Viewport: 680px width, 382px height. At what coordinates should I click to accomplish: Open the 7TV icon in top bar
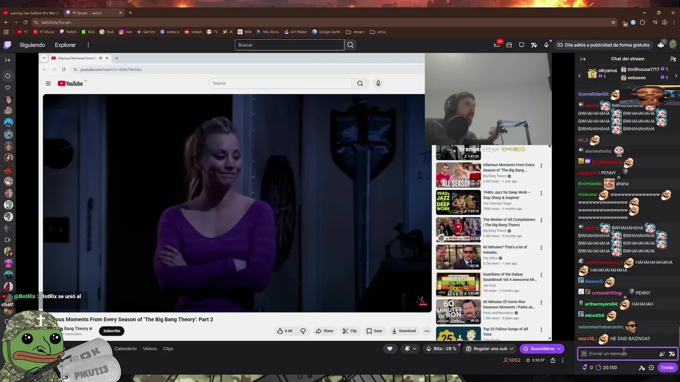tap(534, 45)
